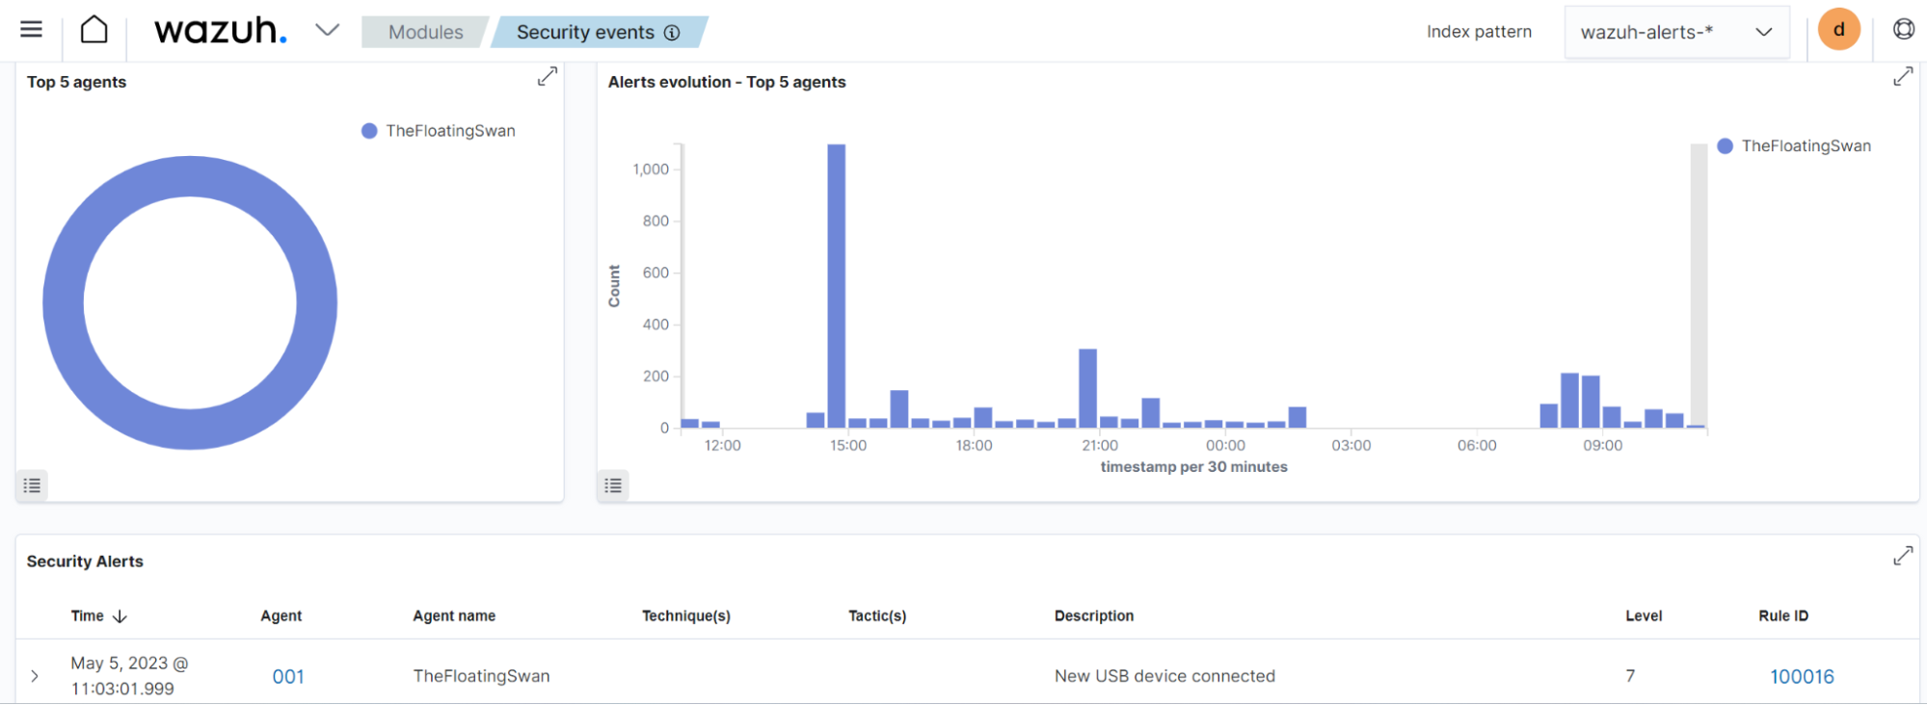Sort by Level column header
The height and width of the screenshot is (705, 1927).
tap(1644, 616)
